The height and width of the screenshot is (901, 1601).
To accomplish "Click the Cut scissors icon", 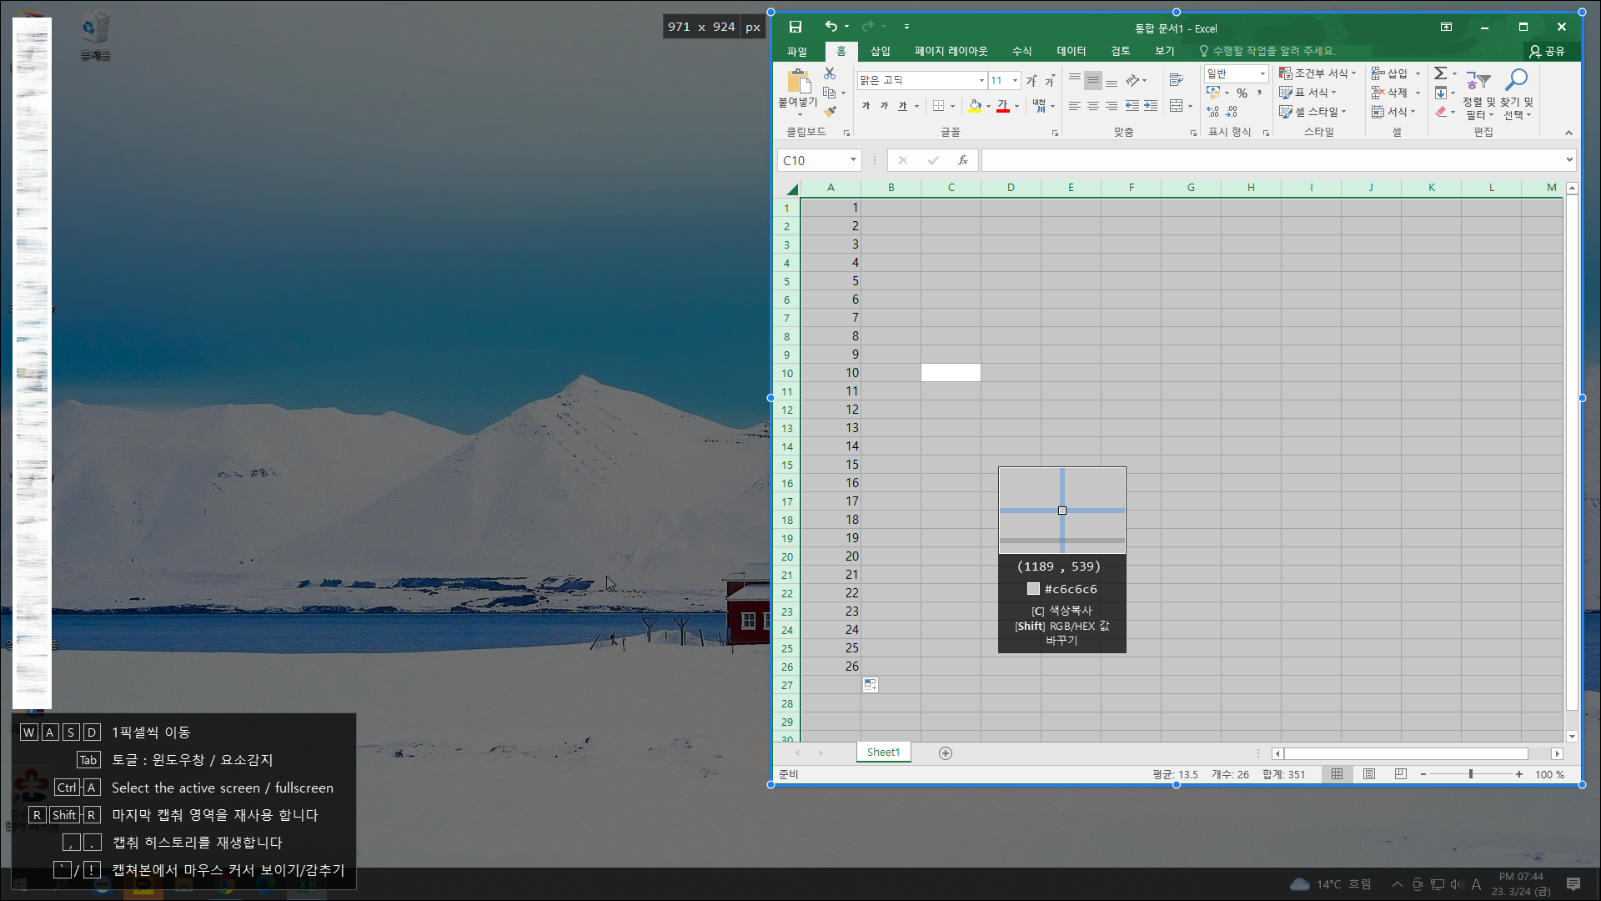I will pyautogui.click(x=830, y=73).
